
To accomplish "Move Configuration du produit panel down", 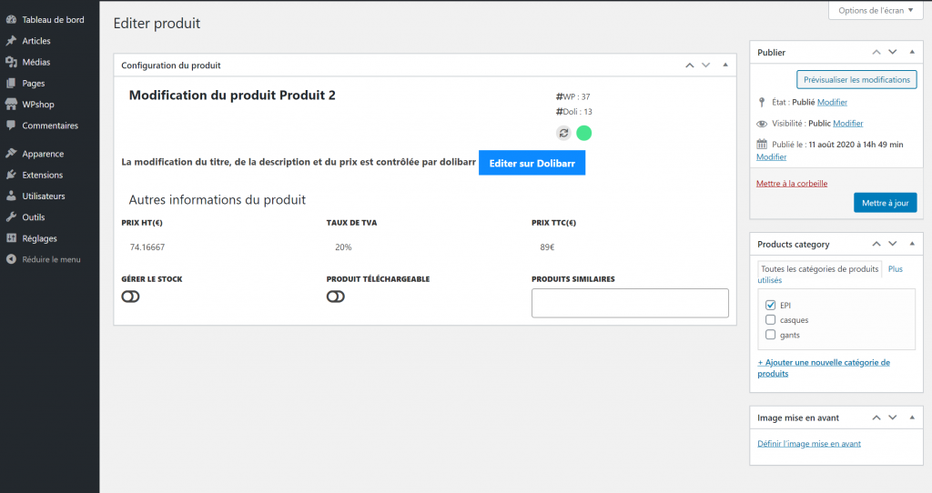I will 705,65.
